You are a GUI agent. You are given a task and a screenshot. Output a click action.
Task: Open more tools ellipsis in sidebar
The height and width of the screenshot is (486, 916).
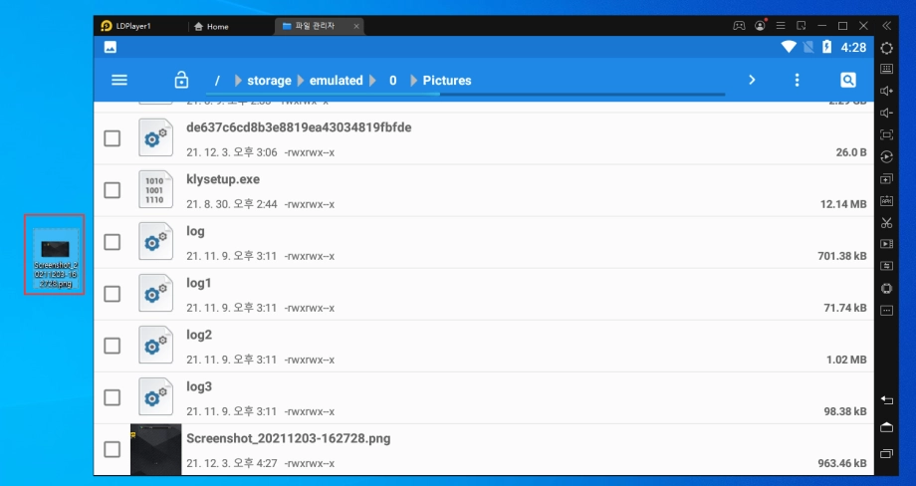click(x=887, y=310)
